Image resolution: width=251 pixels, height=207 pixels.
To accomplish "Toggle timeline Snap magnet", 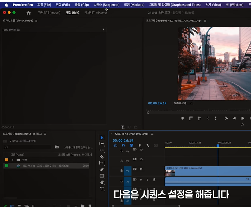I will 123,145.
